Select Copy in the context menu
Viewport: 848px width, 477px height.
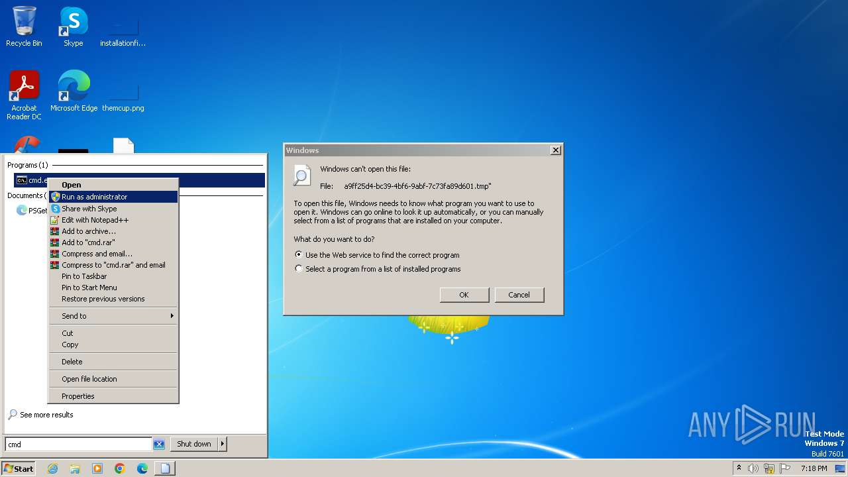(x=113, y=344)
